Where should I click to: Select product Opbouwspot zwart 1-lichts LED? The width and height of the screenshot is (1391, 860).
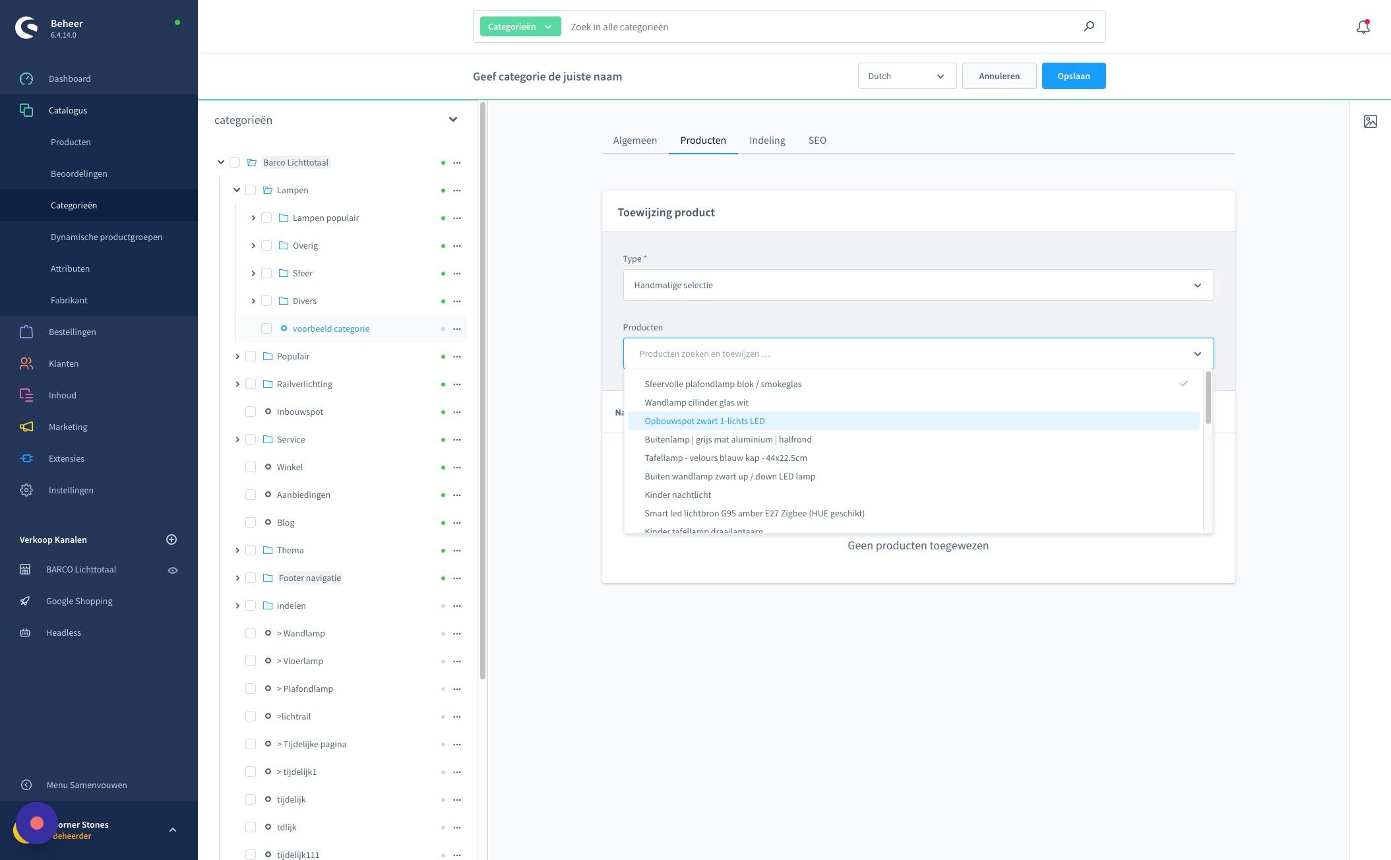(x=704, y=421)
